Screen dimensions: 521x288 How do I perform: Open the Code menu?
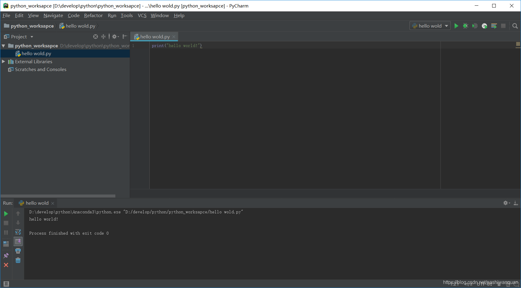pos(74,15)
